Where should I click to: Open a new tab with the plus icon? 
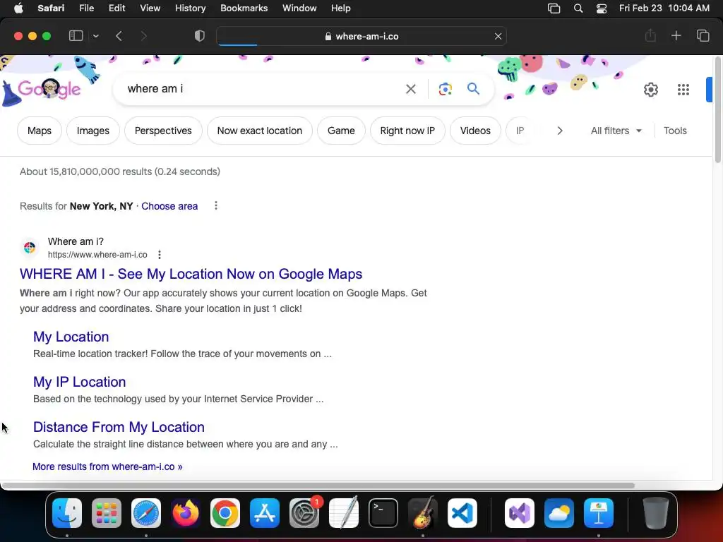[676, 36]
